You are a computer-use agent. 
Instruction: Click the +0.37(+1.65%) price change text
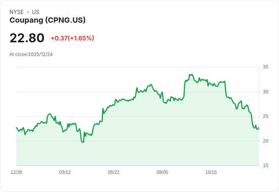(72, 38)
